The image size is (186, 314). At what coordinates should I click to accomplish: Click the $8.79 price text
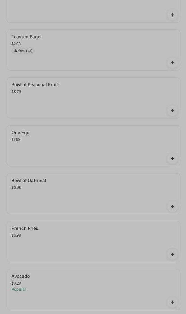(16, 92)
